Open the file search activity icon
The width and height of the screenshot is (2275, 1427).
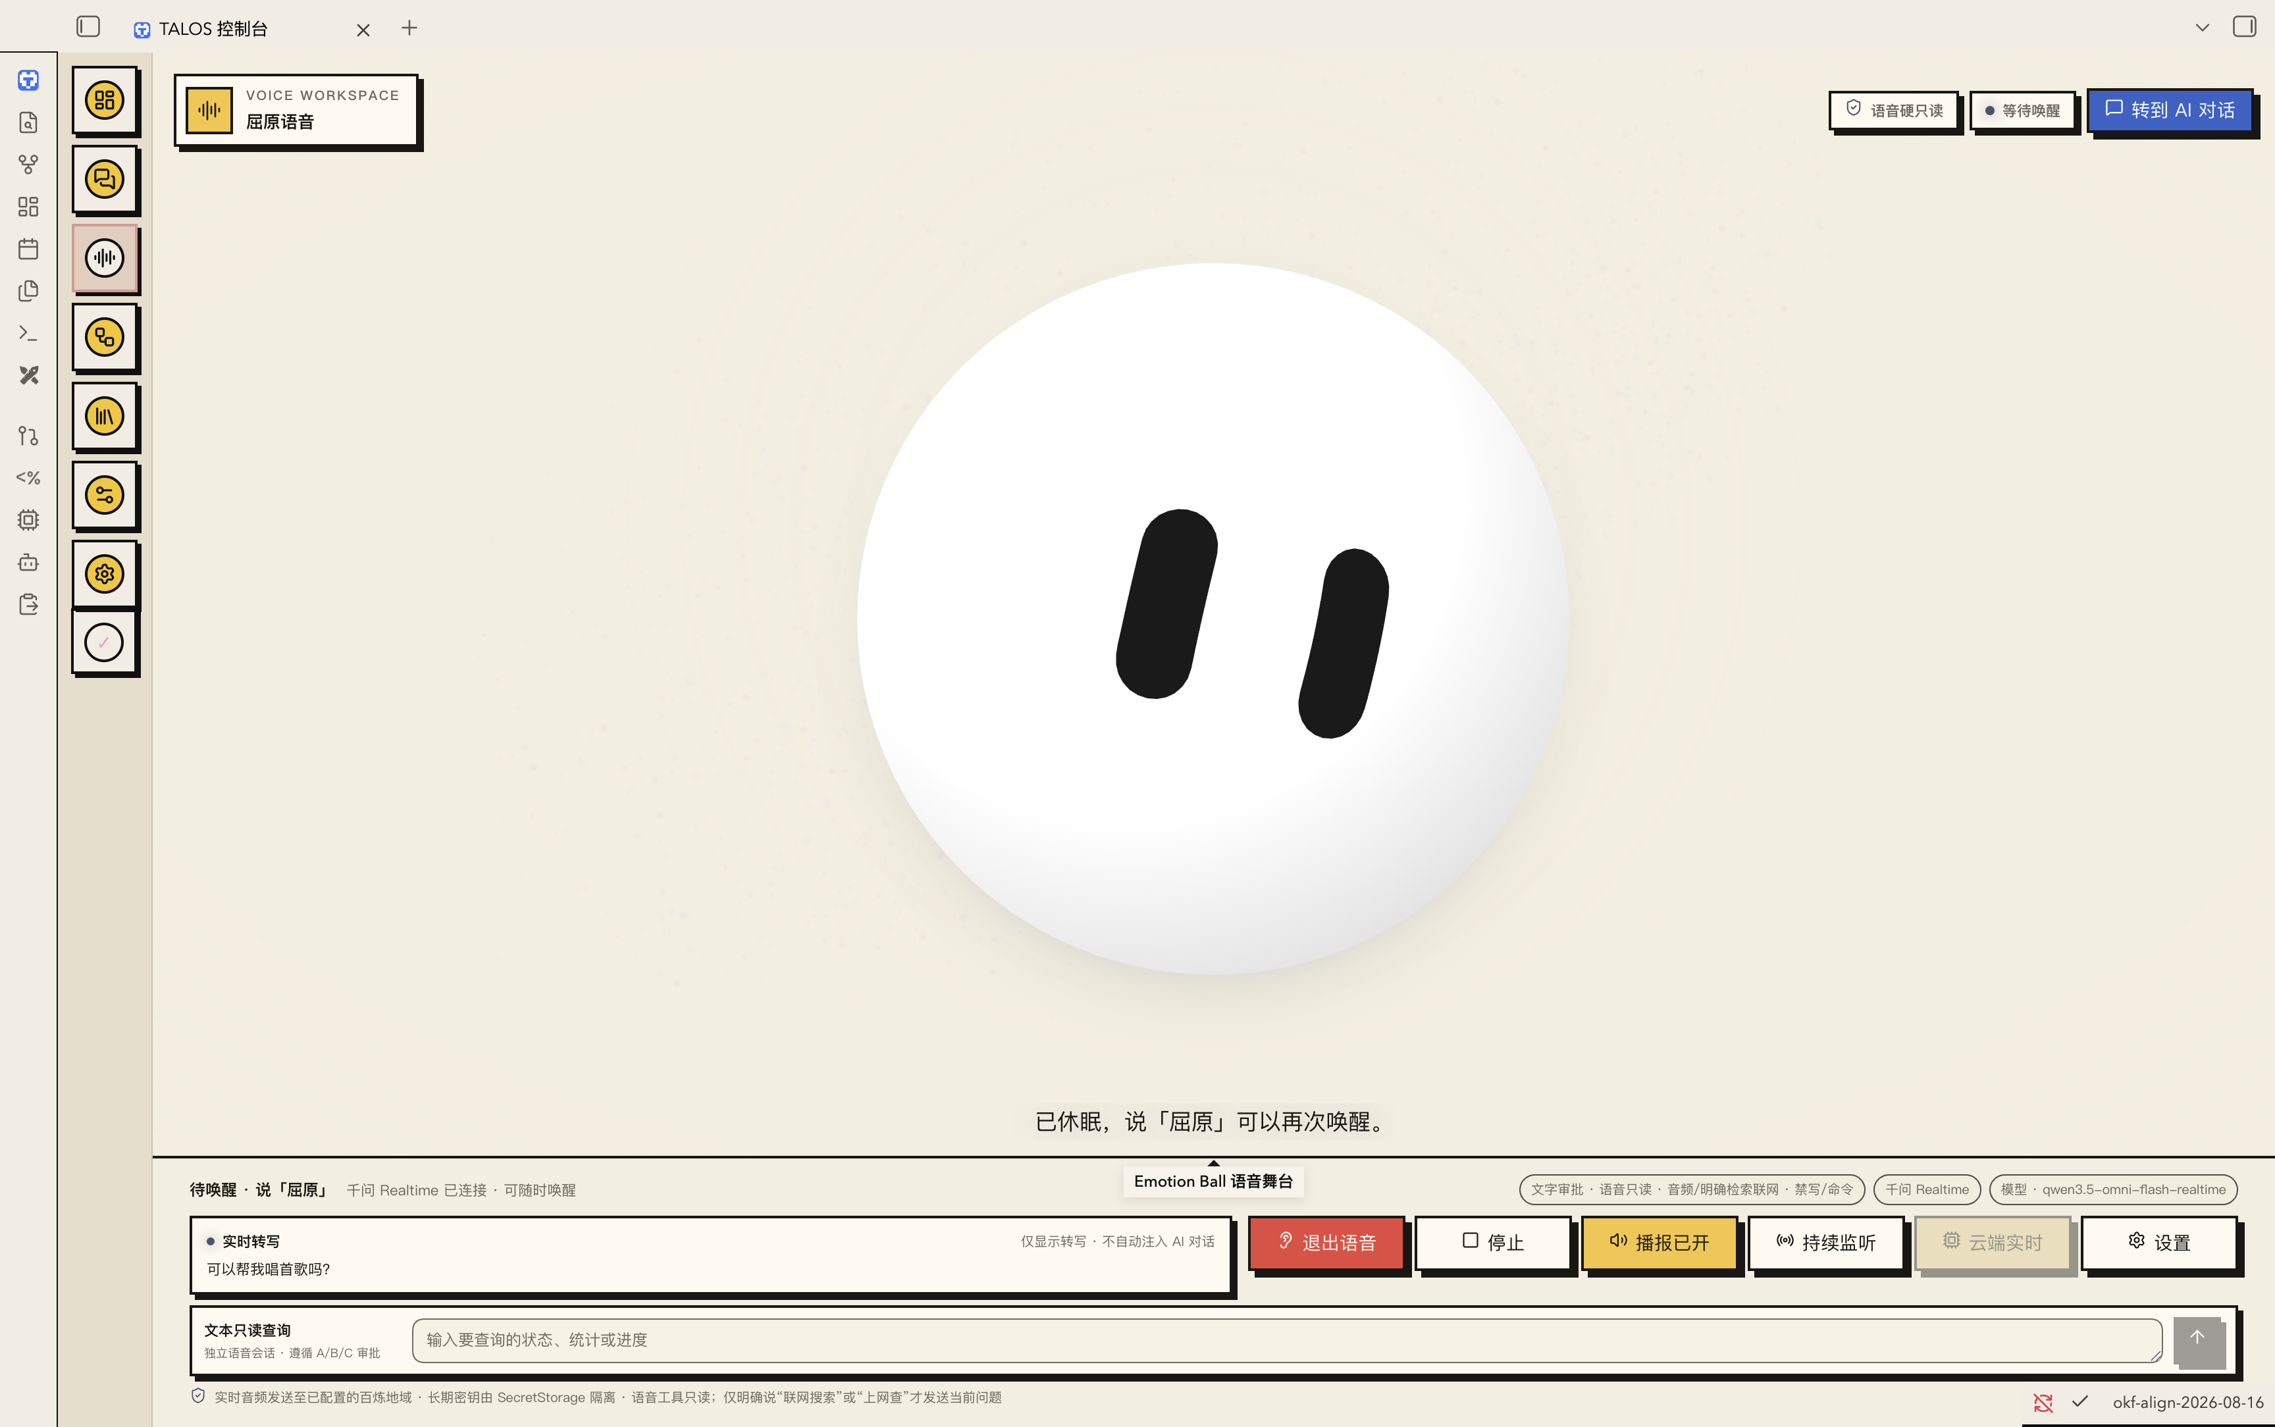coord(28,122)
